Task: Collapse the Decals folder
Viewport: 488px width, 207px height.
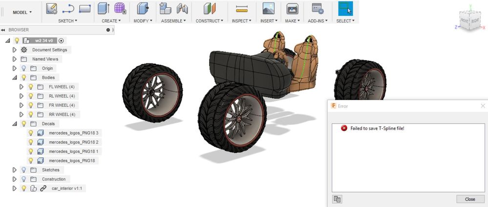Action: click(14, 124)
